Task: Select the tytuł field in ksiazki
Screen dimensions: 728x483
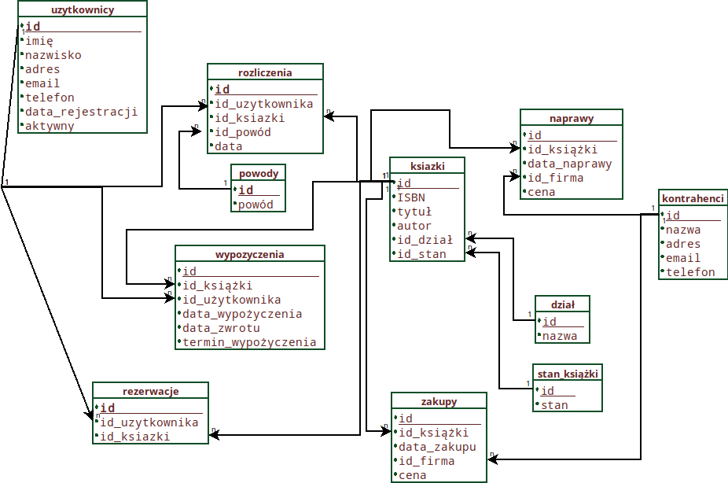Action: [414, 212]
